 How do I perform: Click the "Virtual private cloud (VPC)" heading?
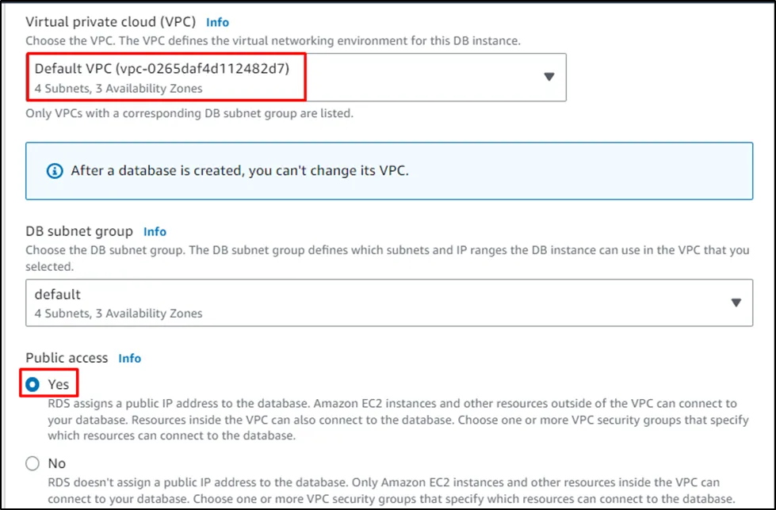click(x=110, y=22)
